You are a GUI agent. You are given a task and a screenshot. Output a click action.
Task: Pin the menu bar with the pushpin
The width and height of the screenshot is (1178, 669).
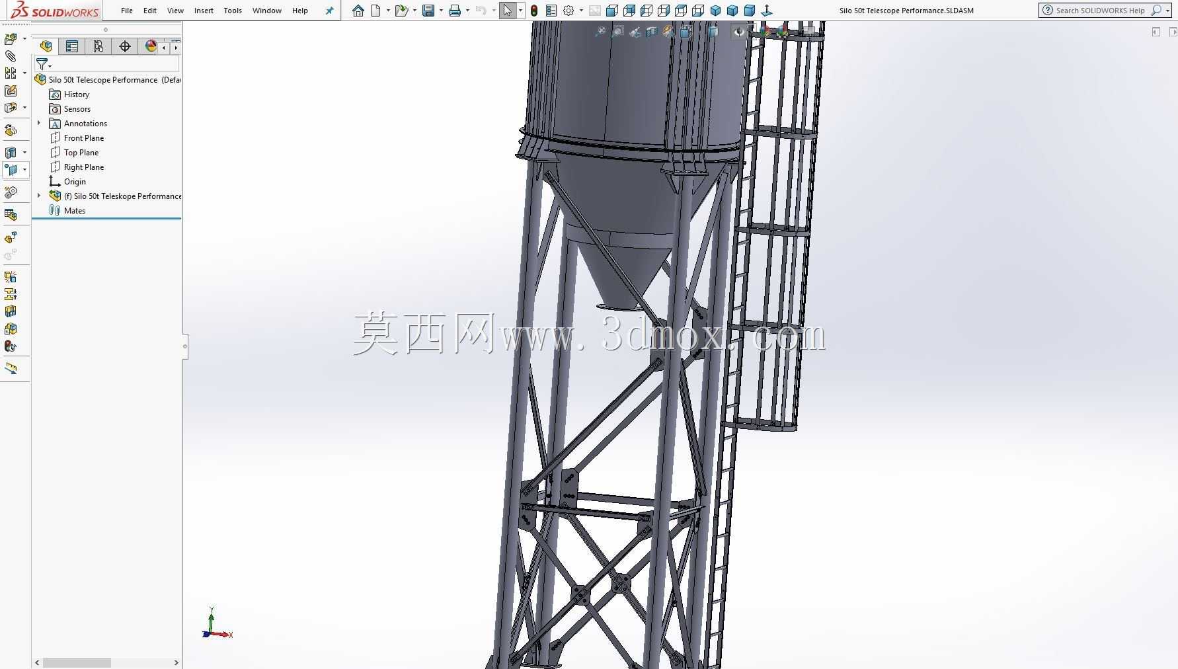pos(329,11)
